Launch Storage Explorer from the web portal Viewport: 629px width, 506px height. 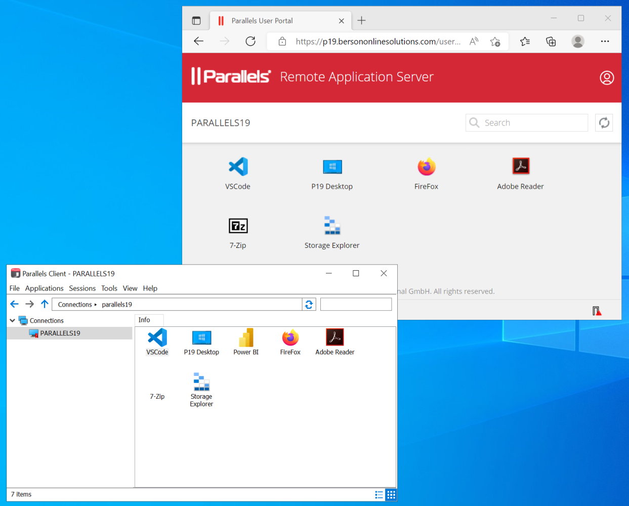pyautogui.click(x=332, y=232)
